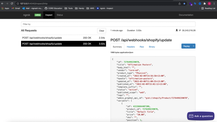This screenshot has width=217, height=122.
Task: Click the Replay button
Action: click(x=186, y=46)
